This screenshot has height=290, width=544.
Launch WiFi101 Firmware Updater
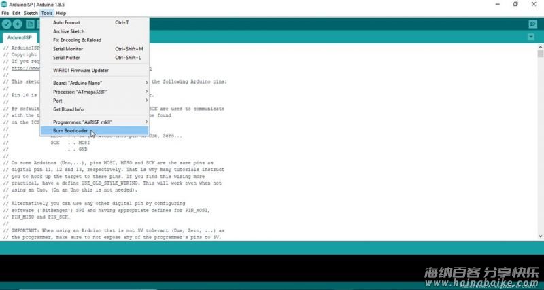95,71
